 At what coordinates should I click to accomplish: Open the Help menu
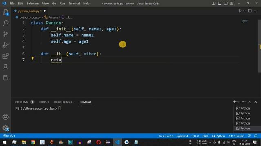tap(86, 4)
